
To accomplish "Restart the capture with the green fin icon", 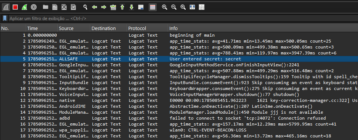I will point(24,7).
